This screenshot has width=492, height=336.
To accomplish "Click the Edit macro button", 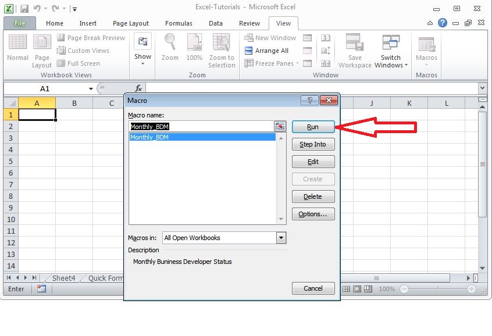I will 313,162.
